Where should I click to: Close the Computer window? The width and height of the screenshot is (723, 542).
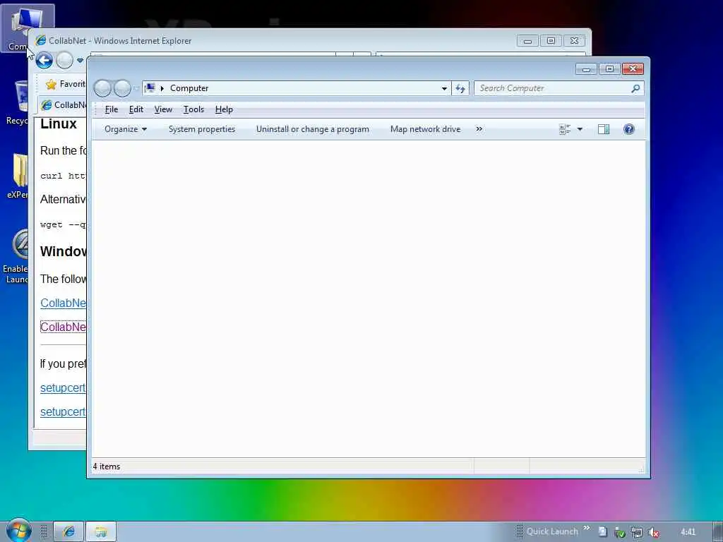click(633, 69)
